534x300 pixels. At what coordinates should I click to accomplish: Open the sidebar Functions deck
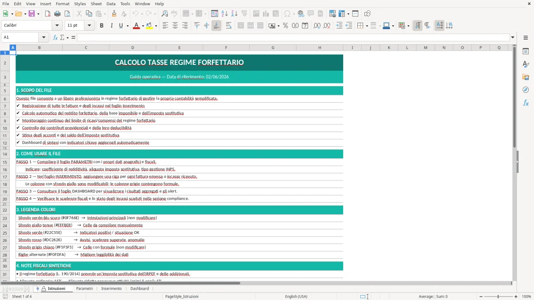tap(526, 103)
